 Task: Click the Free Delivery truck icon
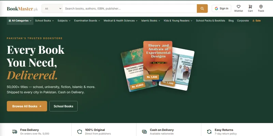click(x=15, y=132)
